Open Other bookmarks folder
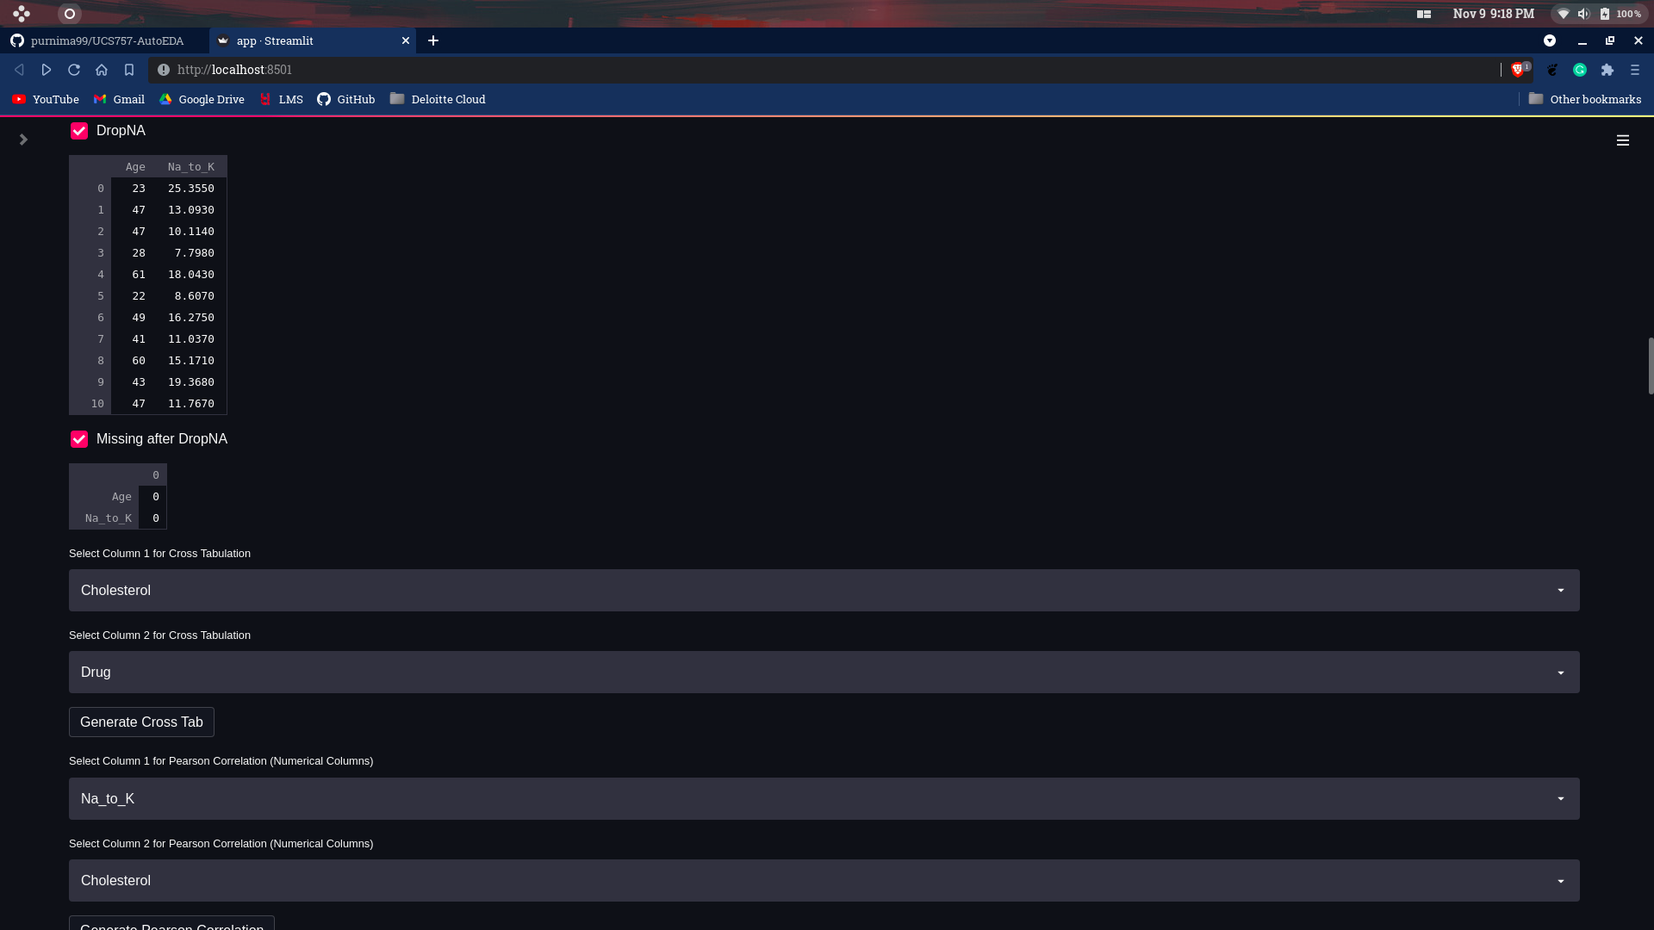This screenshot has height=930, width=1654. pos(1585,99)
